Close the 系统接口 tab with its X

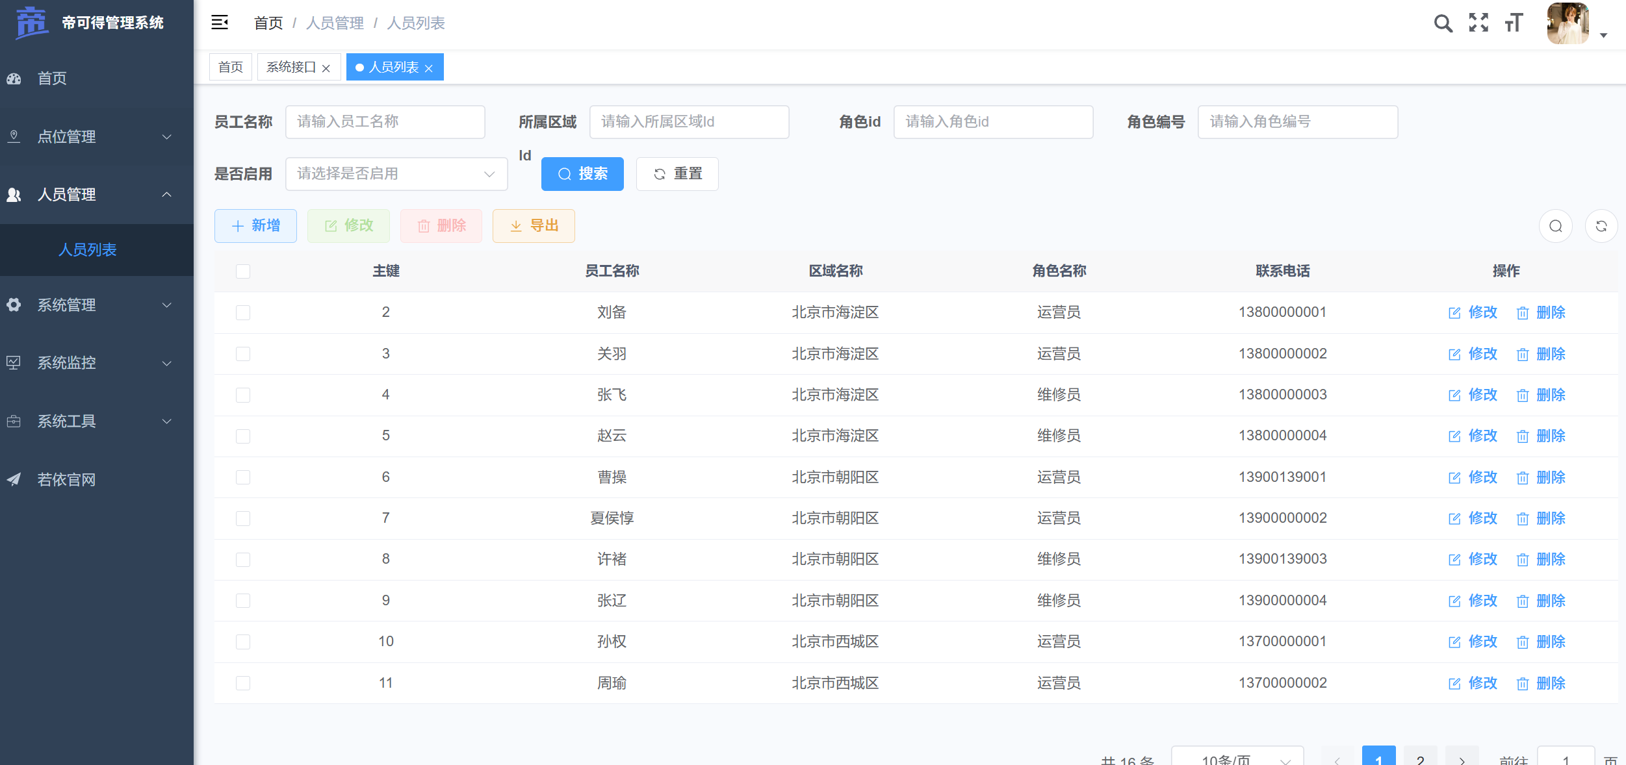(x=326, y=68)
